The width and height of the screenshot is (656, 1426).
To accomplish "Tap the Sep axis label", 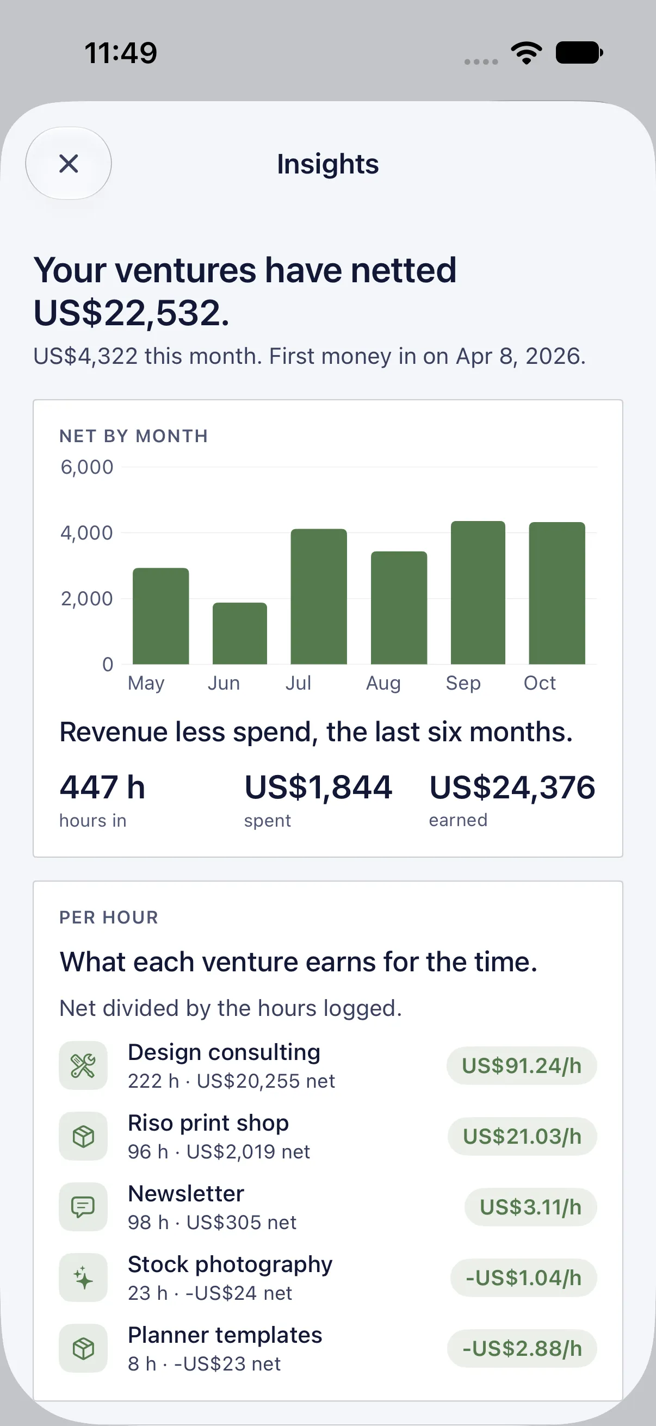I will [x=463, y=683].
